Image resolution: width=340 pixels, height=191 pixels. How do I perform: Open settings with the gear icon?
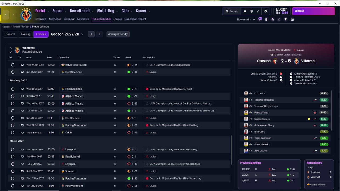[266, 11]
